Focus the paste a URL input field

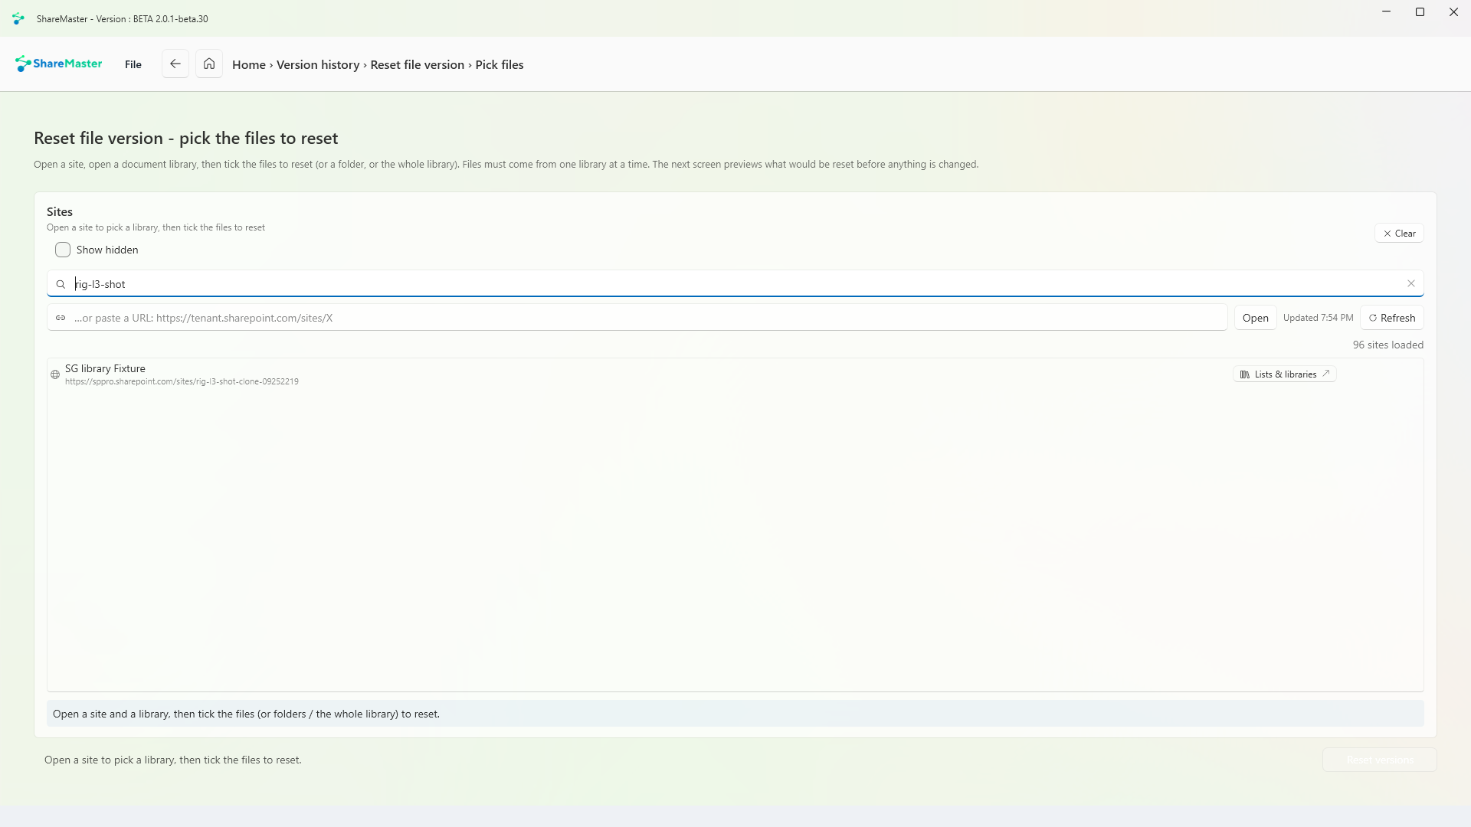tap(637, 318)
